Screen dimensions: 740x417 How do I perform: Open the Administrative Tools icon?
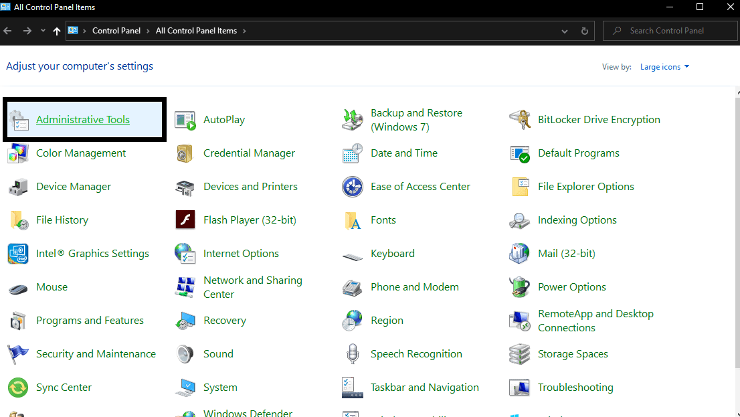[x=19, y=120]
